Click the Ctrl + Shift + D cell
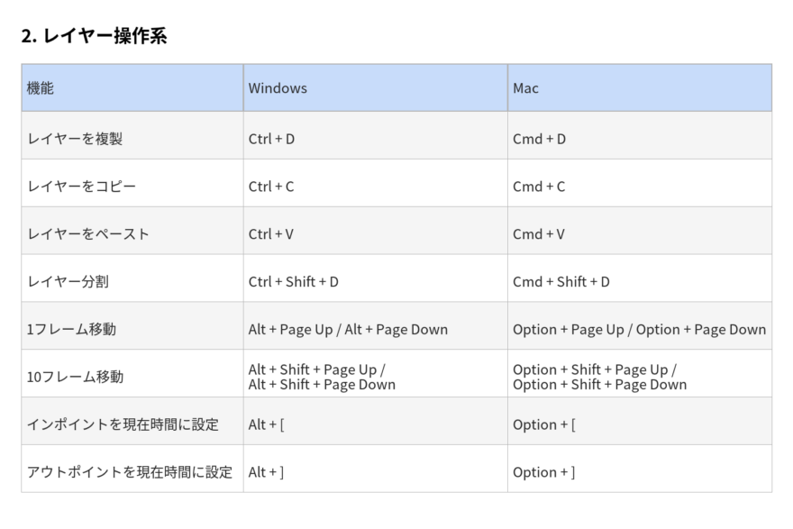 coord(294,282)
